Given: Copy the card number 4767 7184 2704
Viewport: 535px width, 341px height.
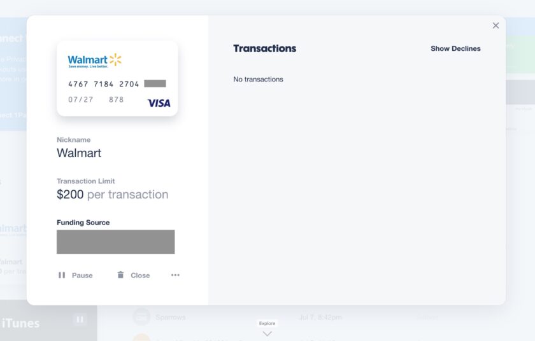Looking at the screenshot, I should tap(104, 84).
